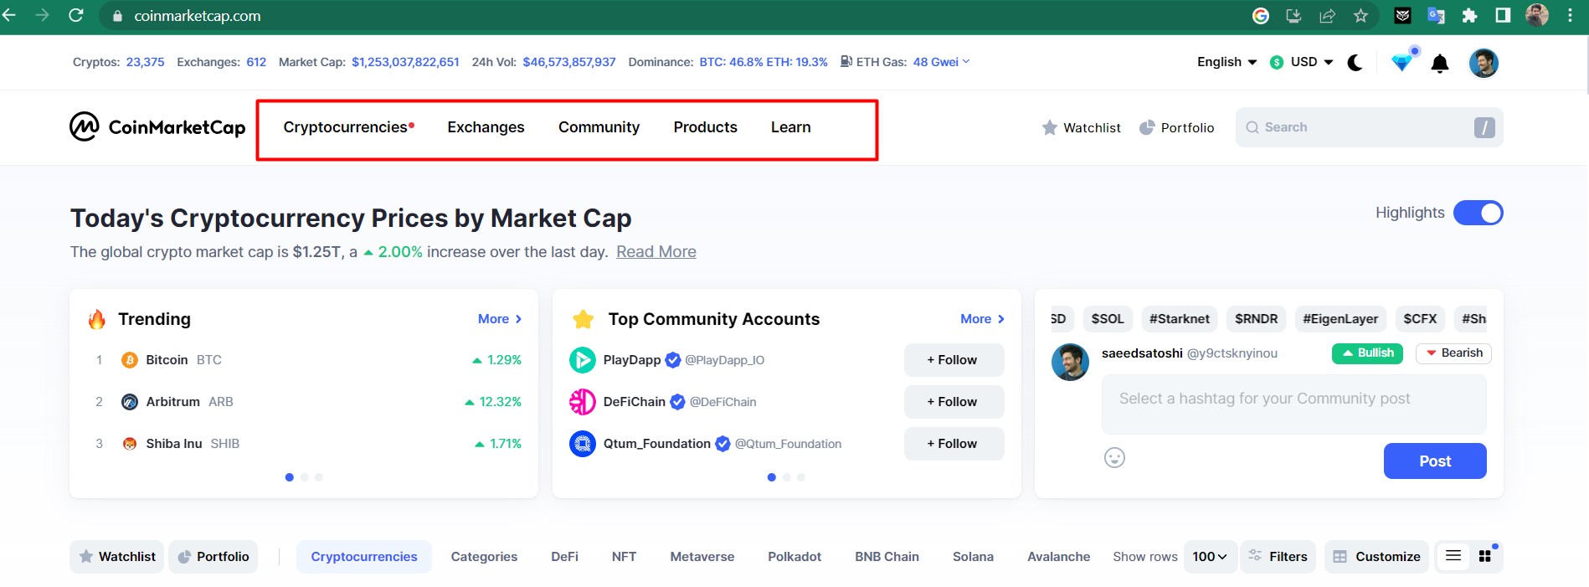Toggle the Highlights switch
The image size is (1589, 587).
(1478, 213)
